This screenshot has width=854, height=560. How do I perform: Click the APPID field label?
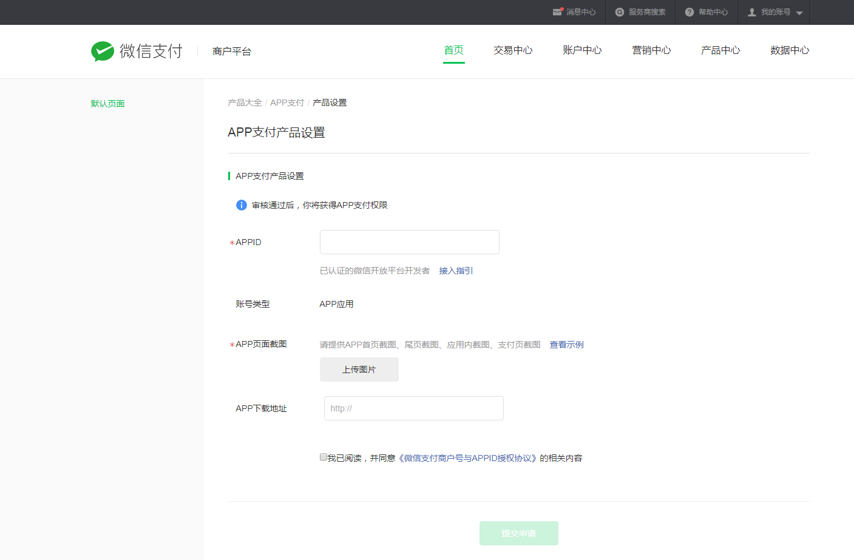[x=248, y=242]
